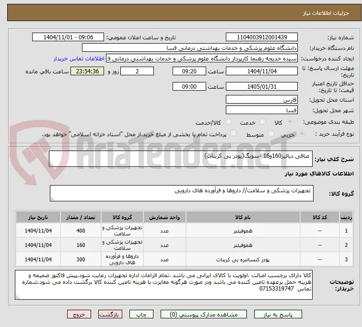Click quantity 300 in row 3
The width and height of the screenshot is (362, 327).
point(81,259)
